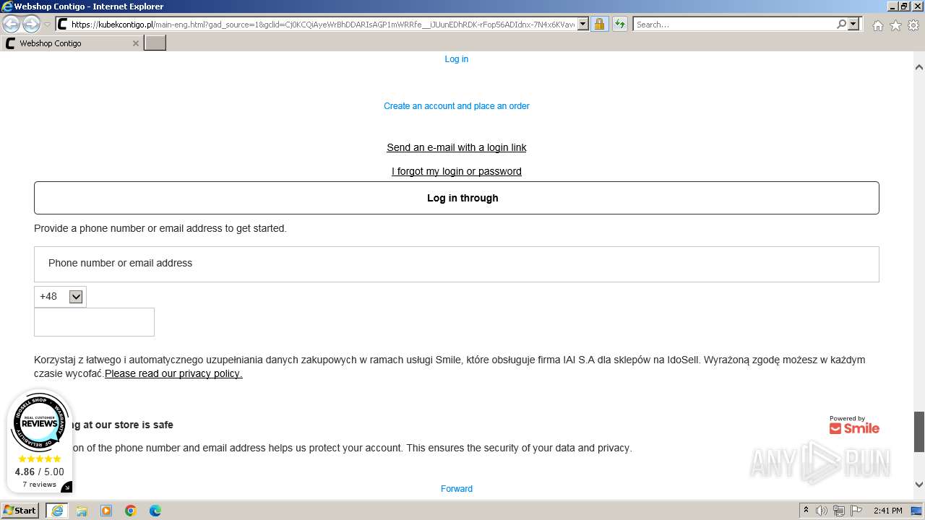Viewport: 925px width, 520px height.
Task: Click the empty field below country code
Action: 94,322
